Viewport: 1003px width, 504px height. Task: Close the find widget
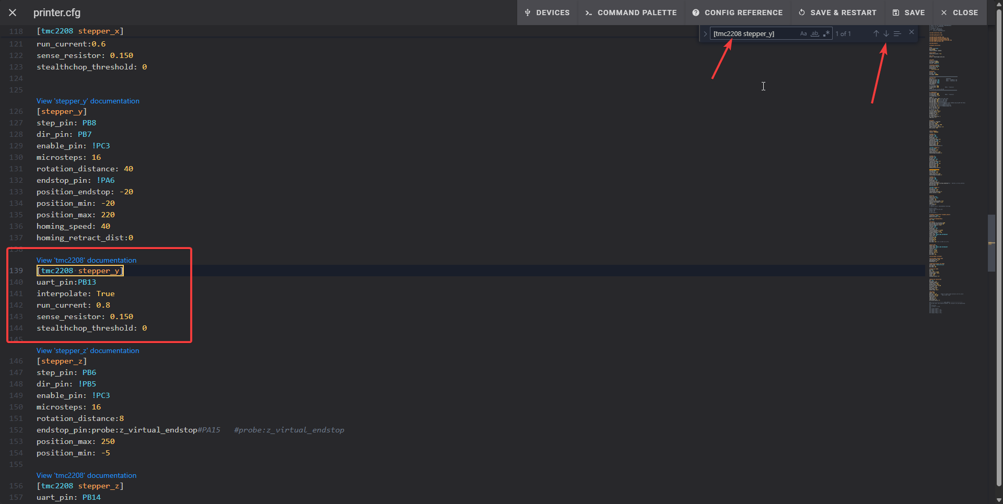click(x=912, y=32)
